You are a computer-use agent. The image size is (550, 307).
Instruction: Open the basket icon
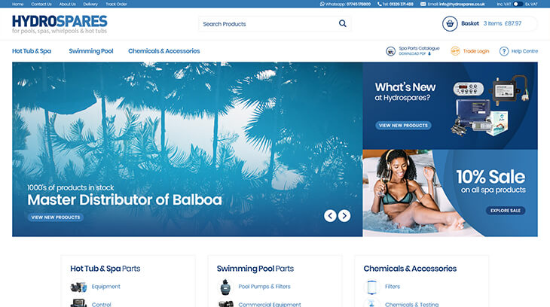[450, 24]
